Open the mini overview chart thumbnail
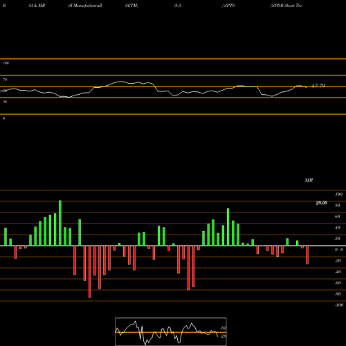The width and height of the screenshot is (346, 346). pos(171,331)
